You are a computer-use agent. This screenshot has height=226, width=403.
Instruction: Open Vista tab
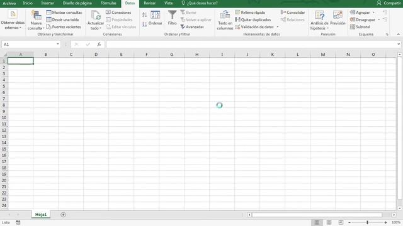click(168, 3)
